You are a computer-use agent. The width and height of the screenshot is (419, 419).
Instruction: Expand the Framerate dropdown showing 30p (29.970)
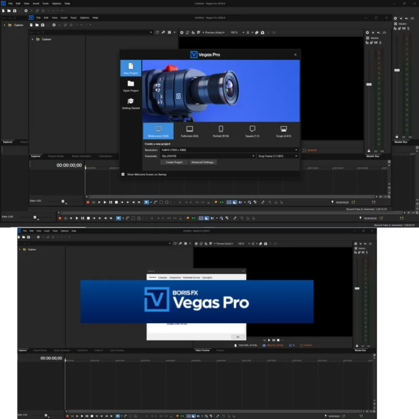(x=253, y=156)
